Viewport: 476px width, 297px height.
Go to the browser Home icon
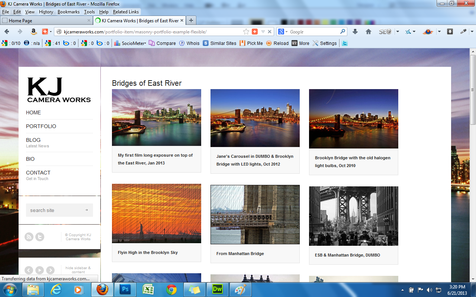pyautogui.click(x=369, y=32)
